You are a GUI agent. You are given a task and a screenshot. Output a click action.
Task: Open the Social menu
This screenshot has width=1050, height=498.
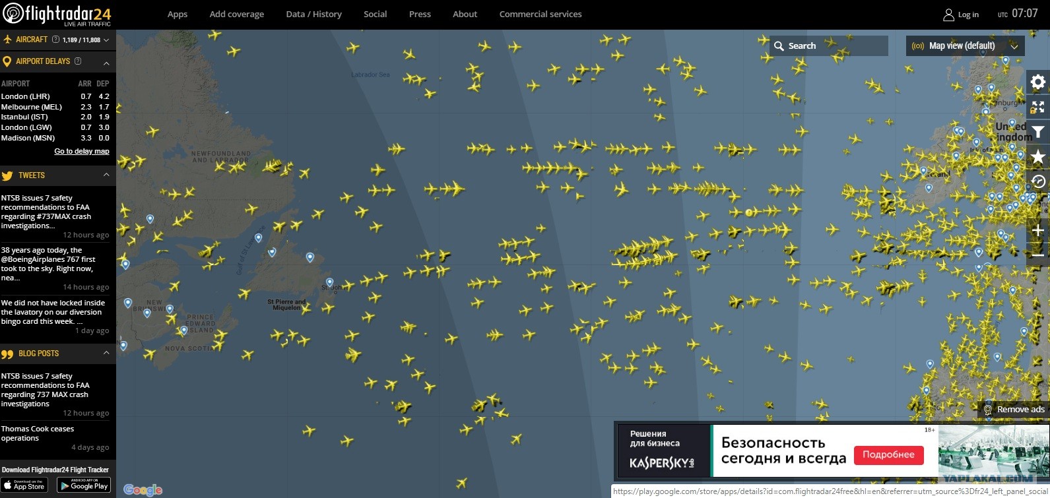[376, 15]
